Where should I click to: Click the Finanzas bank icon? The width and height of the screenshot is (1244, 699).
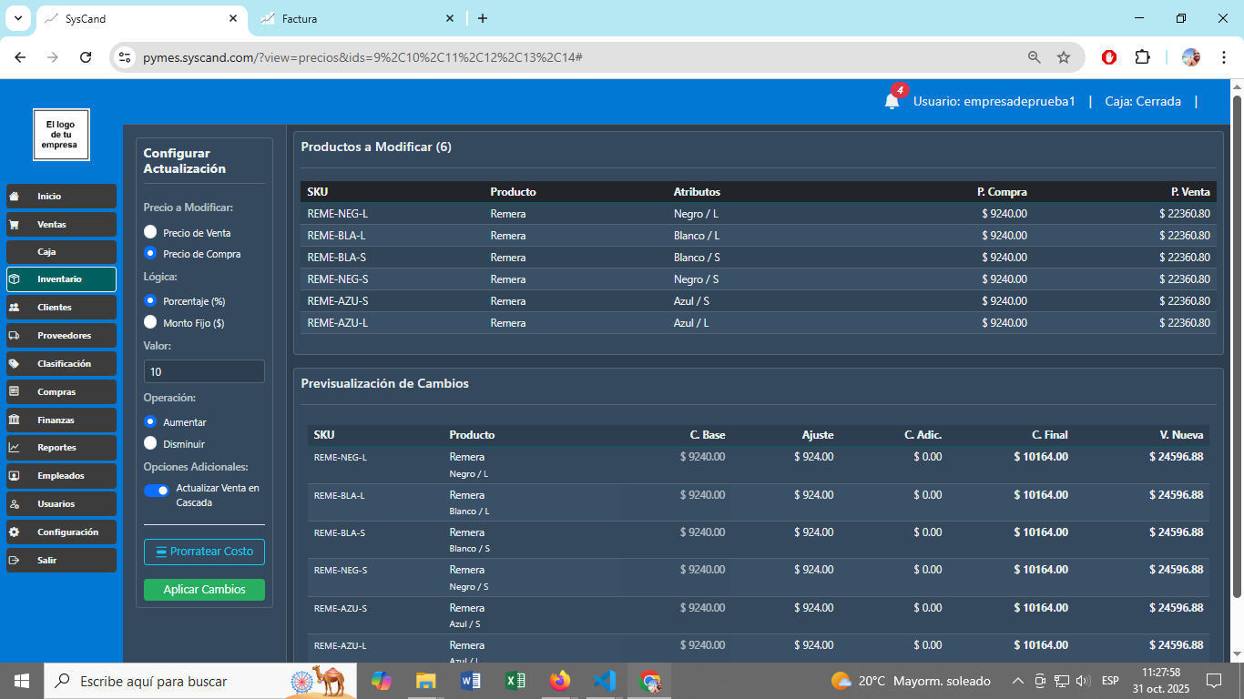click(15, 420)
